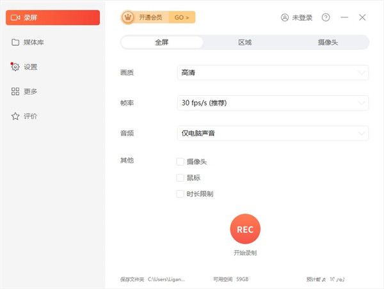Enable the 鼠标 mouse checkbox
Screen dimensions: 384x289
180,178
